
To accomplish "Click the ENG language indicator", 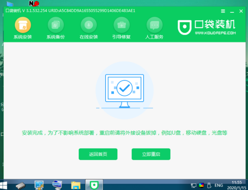I will (219, 185).
